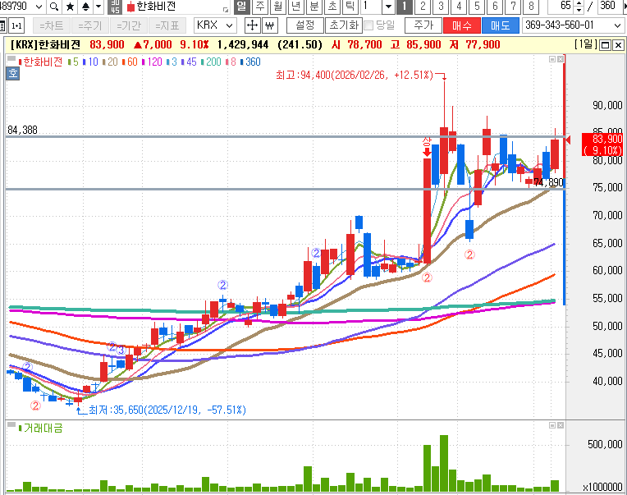Click the small expand corner icon beside 한화비전
Image resolution: width=627 pixels, height=495 pixels.
(x=226, y=10)
